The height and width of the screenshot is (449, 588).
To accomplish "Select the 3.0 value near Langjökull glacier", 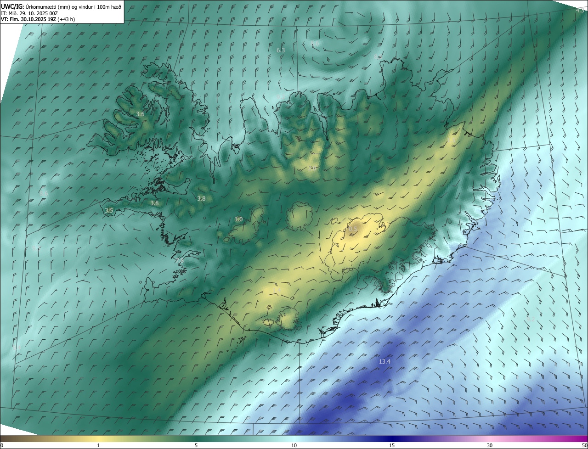I will 238,219.
